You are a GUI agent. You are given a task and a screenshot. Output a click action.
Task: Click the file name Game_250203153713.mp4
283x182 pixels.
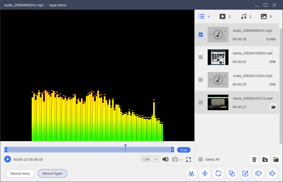pyautogui.click(x=253, y=98)
